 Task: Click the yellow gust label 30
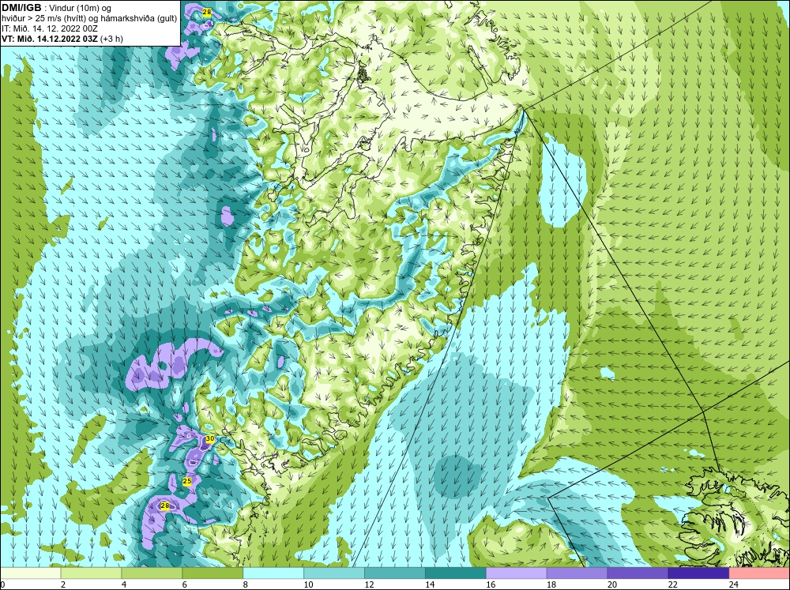click(x=210, y=439)
